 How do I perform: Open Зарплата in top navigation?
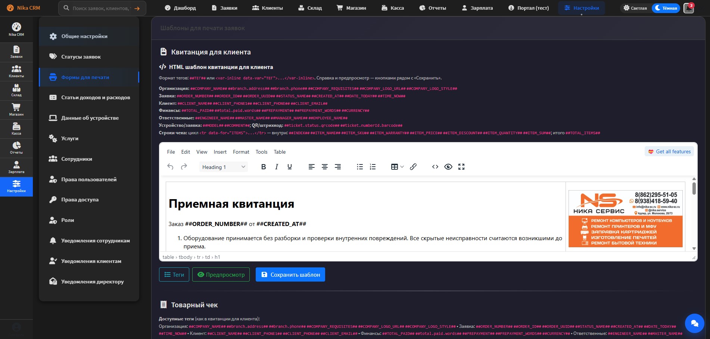point(477,8)
